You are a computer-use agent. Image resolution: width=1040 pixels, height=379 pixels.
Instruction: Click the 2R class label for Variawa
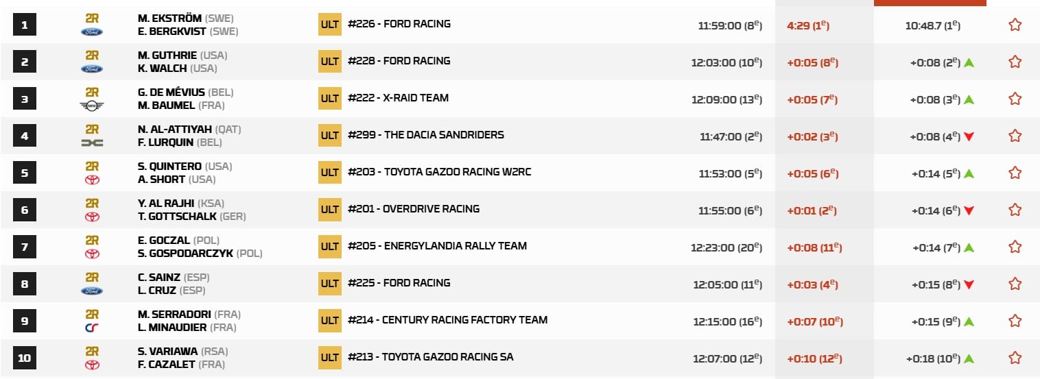(92, 351)
